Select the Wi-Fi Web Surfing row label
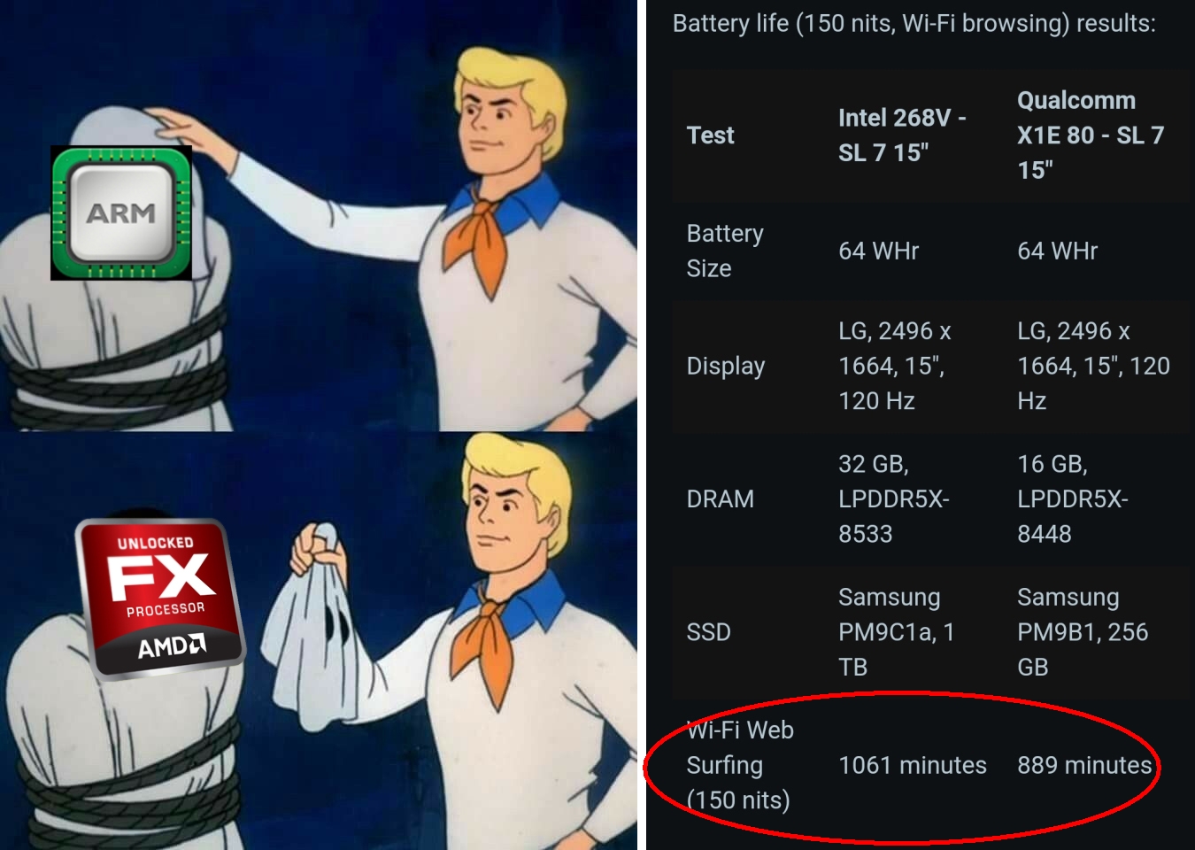Viewport: 1195px width, 850px height. (740, 765)
